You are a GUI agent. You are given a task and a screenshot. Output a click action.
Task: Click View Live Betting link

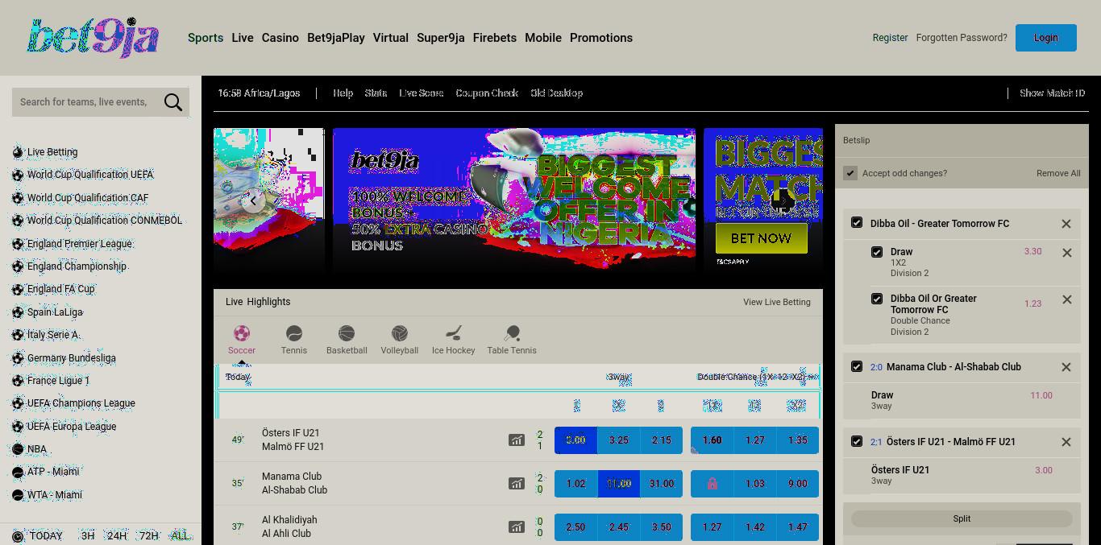tap(777, 302)
